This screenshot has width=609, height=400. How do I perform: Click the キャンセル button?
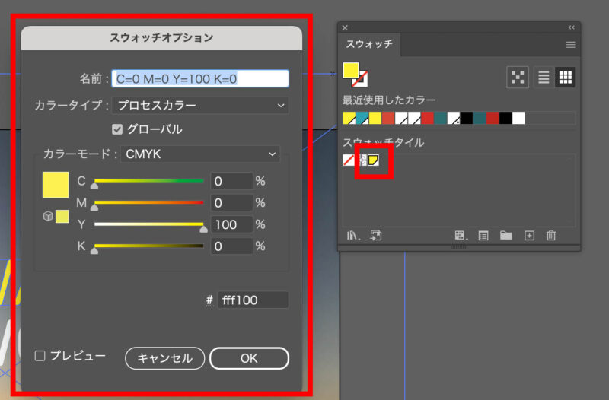[x=164, y=358]
